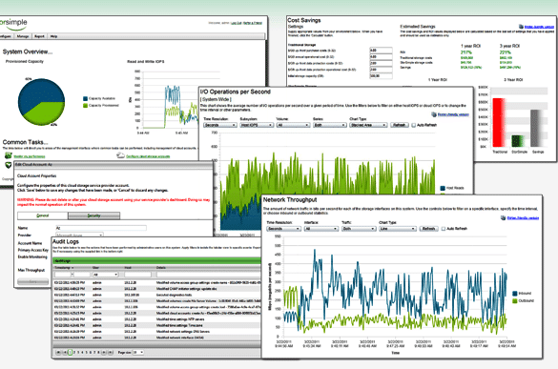This screenshot has height=369, width=558.
Task: Go to first page of Audit Logs
Action: click(x=58, y=352)
